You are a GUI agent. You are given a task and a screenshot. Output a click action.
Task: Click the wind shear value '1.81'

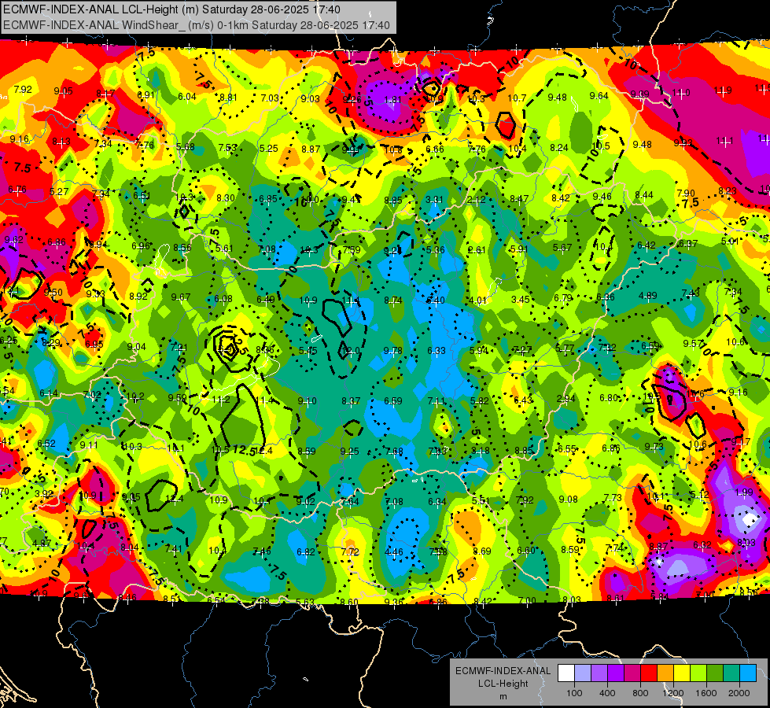pyautogui.click(x=392, y=100)
